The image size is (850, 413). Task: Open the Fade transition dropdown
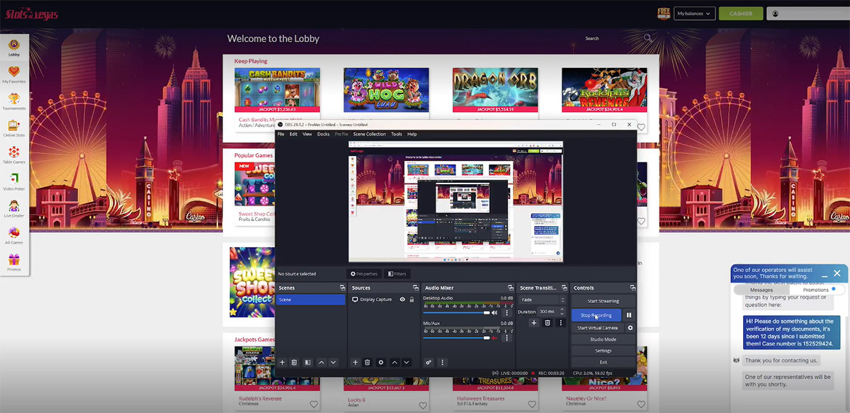[542, 300]
